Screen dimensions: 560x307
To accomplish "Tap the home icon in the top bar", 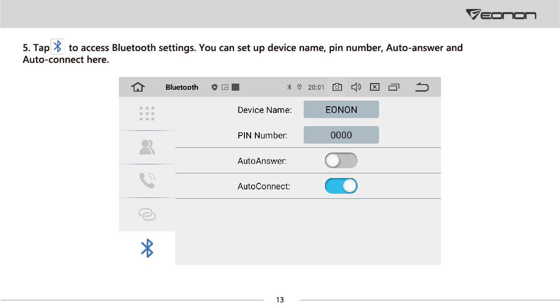I will (x=138, y=87).
